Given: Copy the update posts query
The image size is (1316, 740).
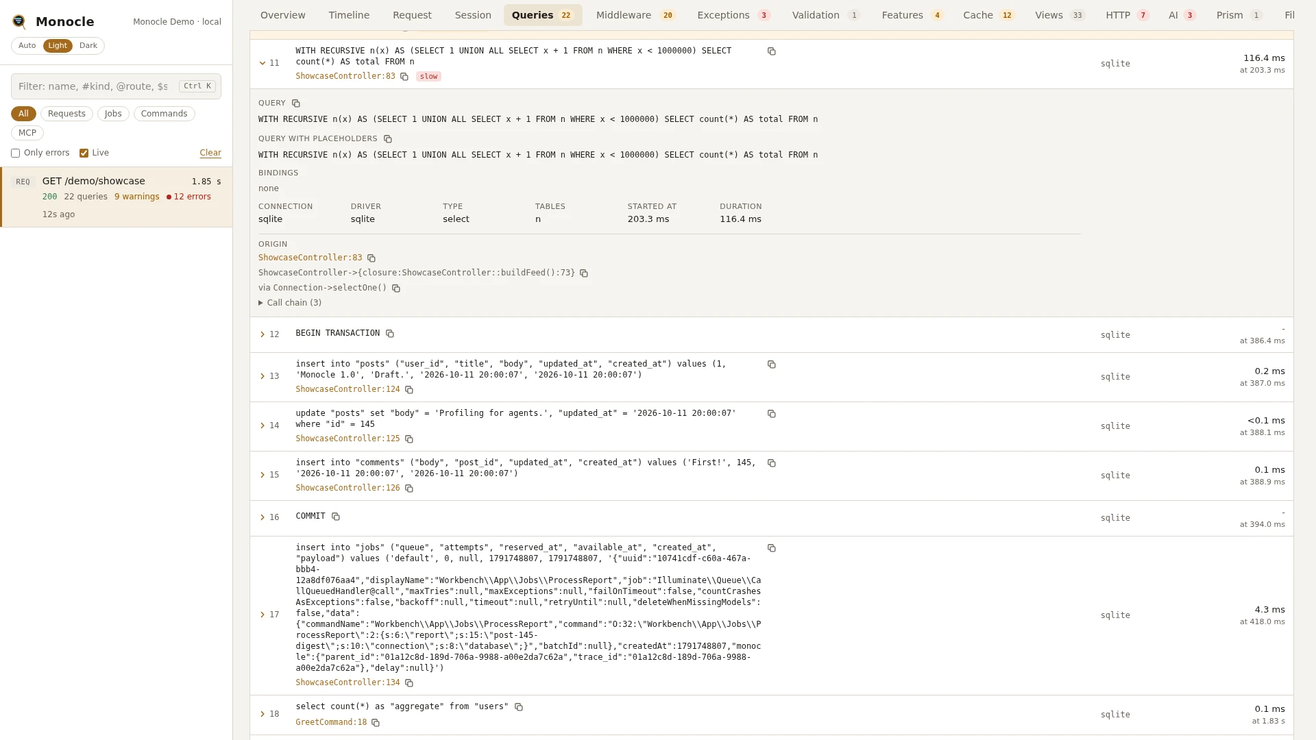Looking at the screenshot, I should coord(771,414).
